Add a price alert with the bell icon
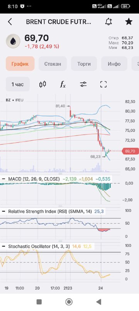 (108, 22)
